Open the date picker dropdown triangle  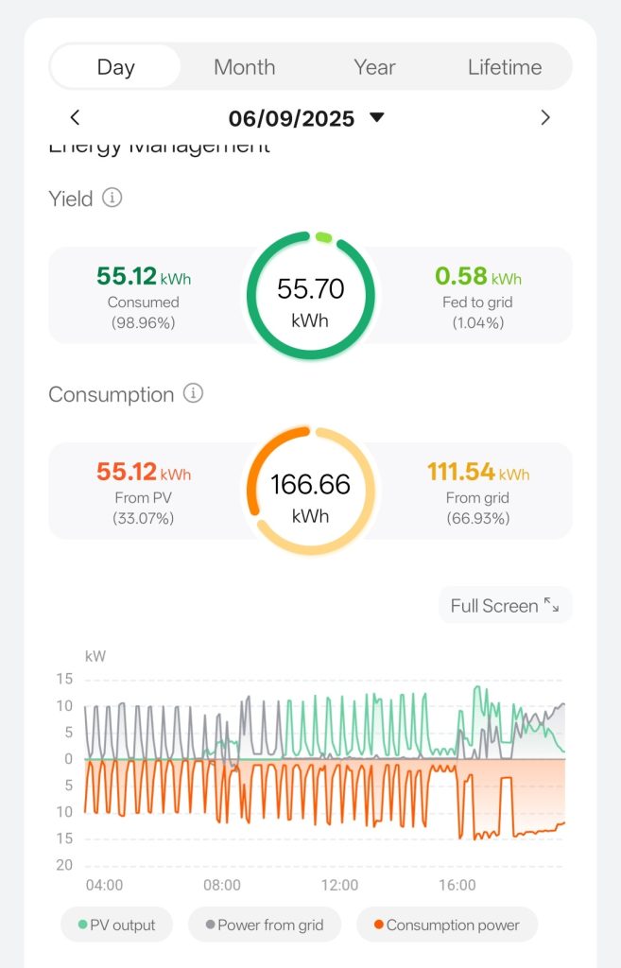pos(377,117)
